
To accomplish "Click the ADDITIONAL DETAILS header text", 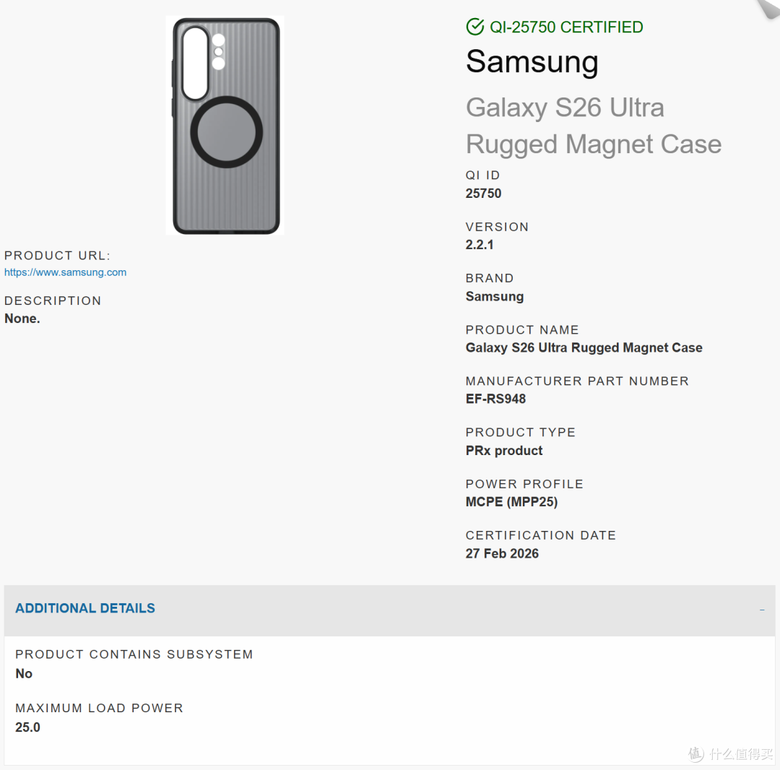I will (x=85, y=608).
